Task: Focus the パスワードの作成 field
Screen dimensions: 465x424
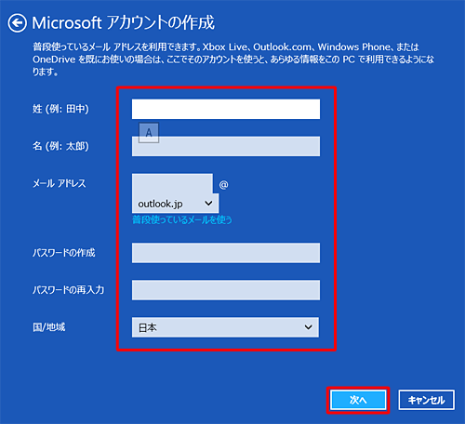Action: point(226,253)
